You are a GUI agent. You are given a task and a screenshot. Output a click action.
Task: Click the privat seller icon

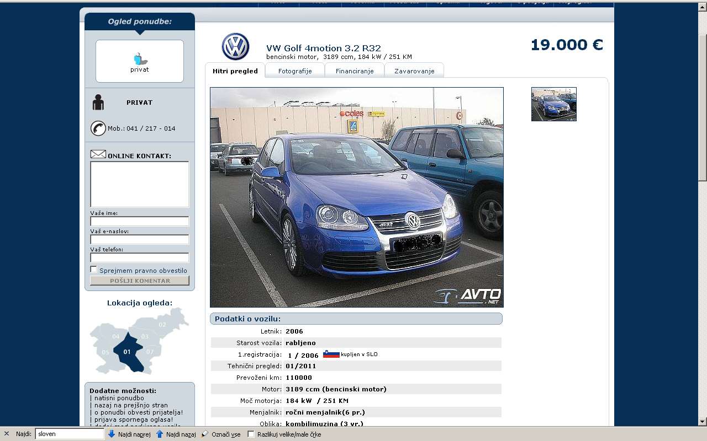pos(139,58)
